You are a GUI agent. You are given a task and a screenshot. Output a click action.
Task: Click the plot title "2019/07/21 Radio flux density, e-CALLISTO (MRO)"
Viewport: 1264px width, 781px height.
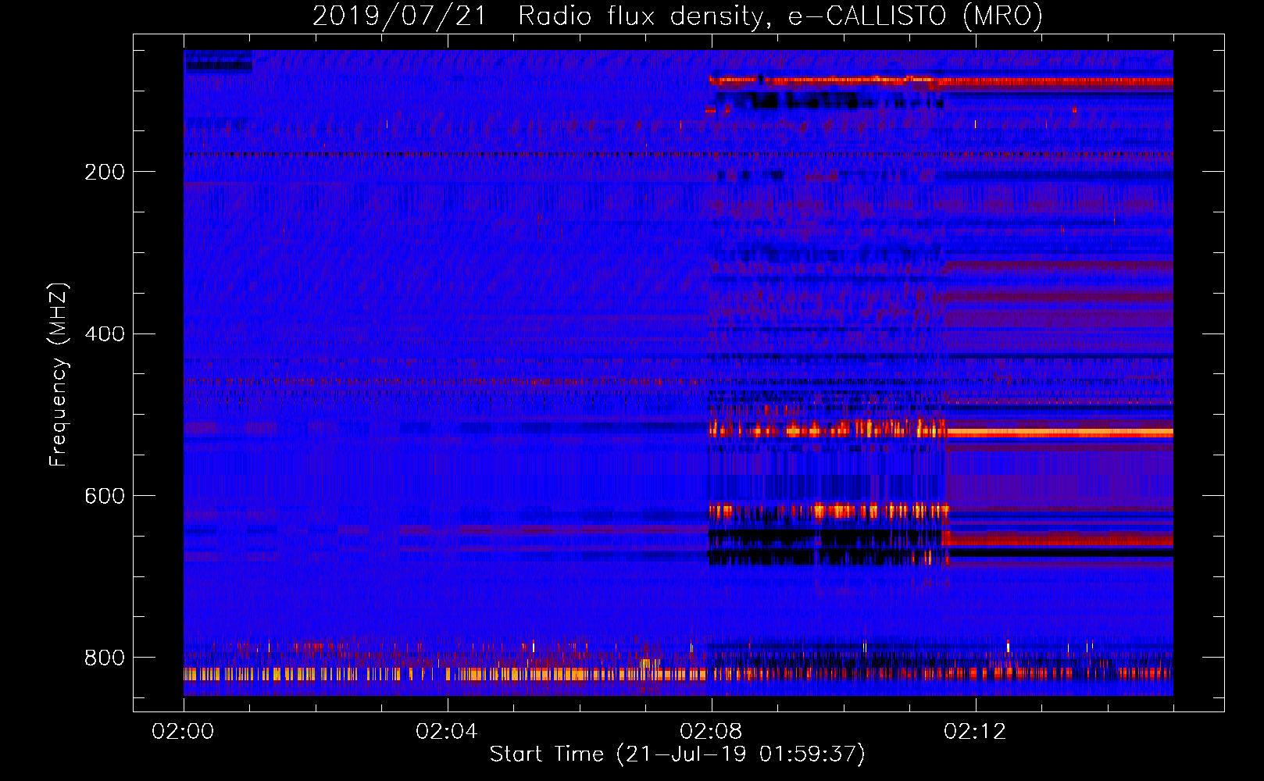(x=677, y=16)
